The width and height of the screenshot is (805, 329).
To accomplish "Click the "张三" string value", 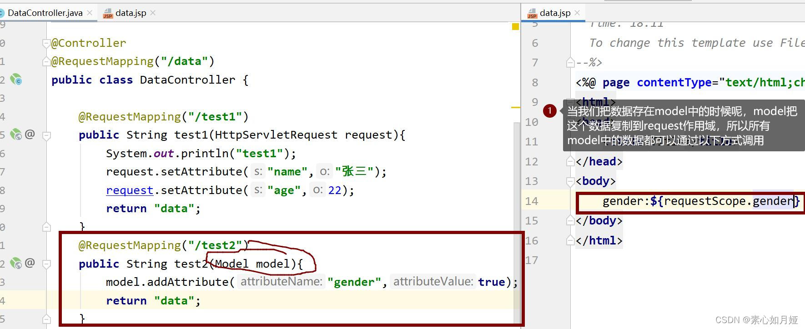I will point(354,171).
